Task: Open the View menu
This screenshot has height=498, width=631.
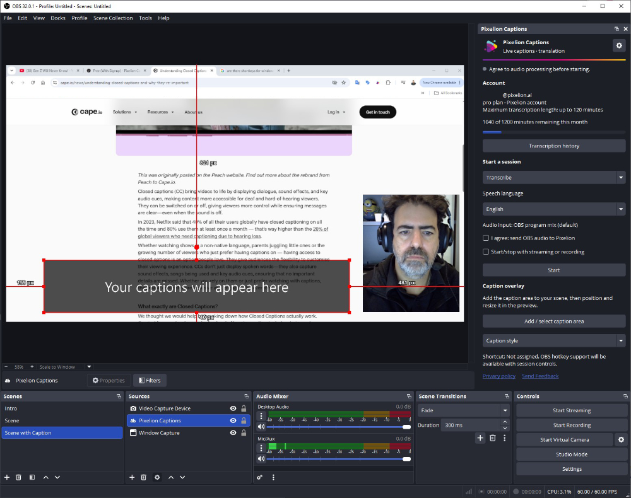Action: (39, 18)
